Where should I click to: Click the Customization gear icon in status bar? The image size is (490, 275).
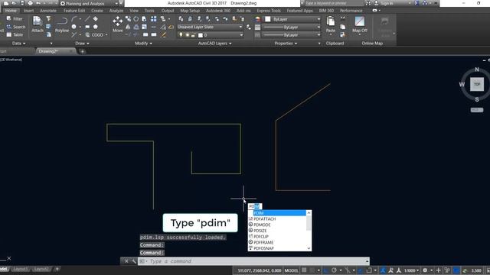(x=425, y=270)
